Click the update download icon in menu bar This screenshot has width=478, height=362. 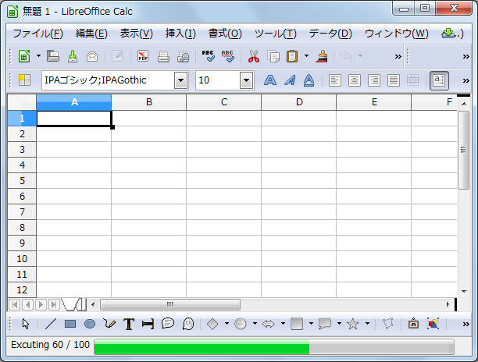point(448,33)
